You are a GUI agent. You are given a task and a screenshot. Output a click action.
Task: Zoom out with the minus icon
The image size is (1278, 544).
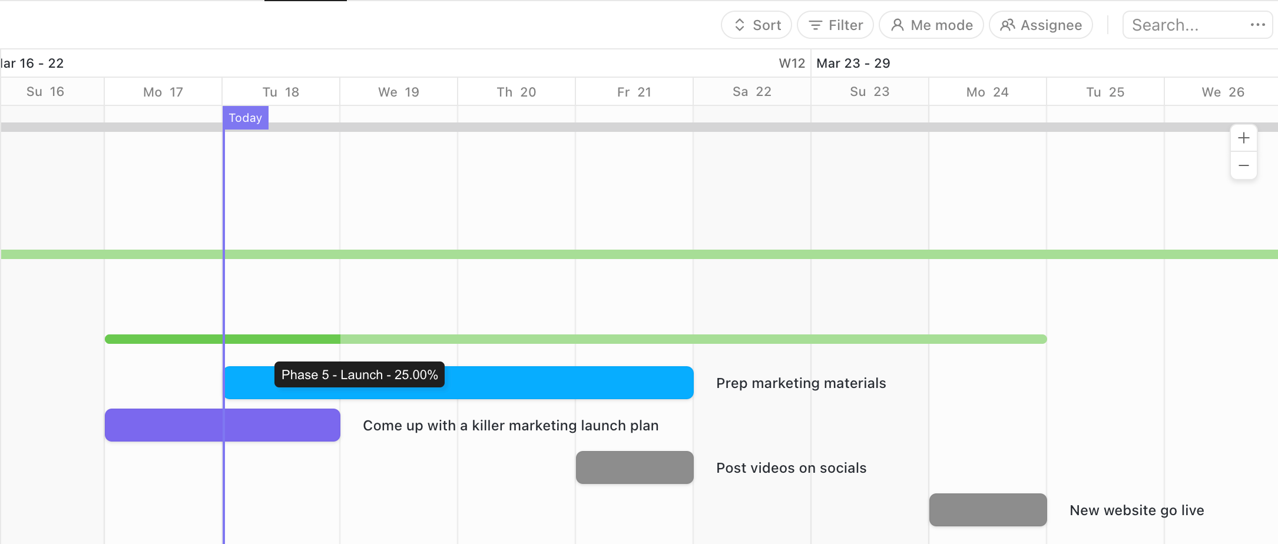point(1244,165)
